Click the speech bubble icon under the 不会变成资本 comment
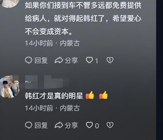The width and height of the screenshot is (163, 140). click(x=29, y=60)
